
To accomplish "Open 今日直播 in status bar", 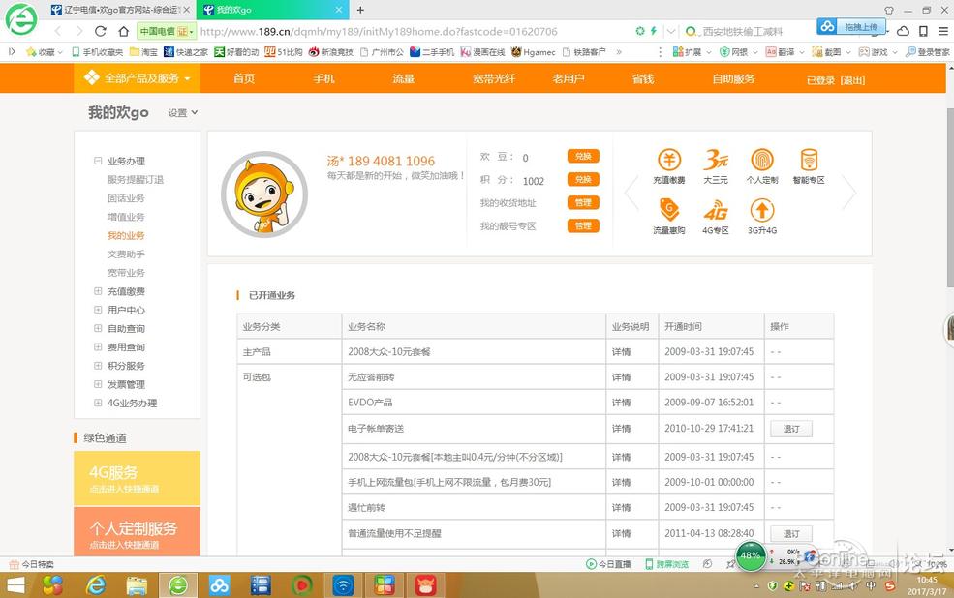I will (608, 564).
